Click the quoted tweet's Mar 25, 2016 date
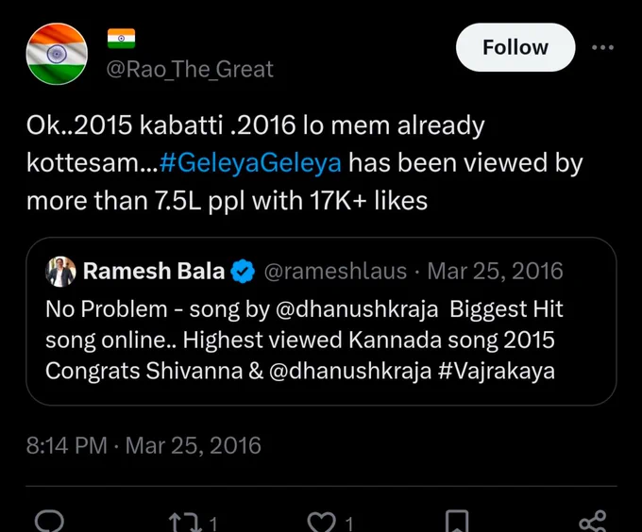This screenshot has width=642, height=532. pyautogui.click(x=495, y=271)
